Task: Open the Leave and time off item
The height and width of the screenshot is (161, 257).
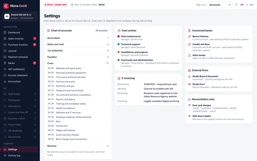Action: pos(20,112)
